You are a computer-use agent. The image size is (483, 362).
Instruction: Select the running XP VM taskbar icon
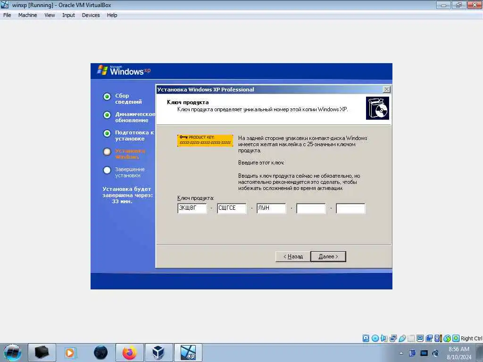click(188, 353)
